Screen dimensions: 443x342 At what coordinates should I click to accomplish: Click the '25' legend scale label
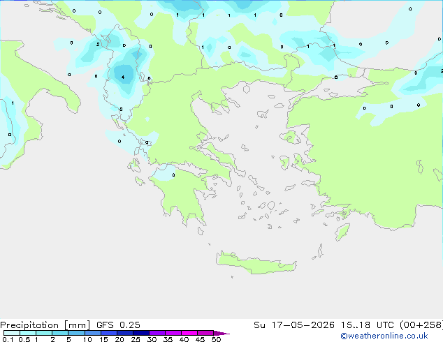point(136,339)
